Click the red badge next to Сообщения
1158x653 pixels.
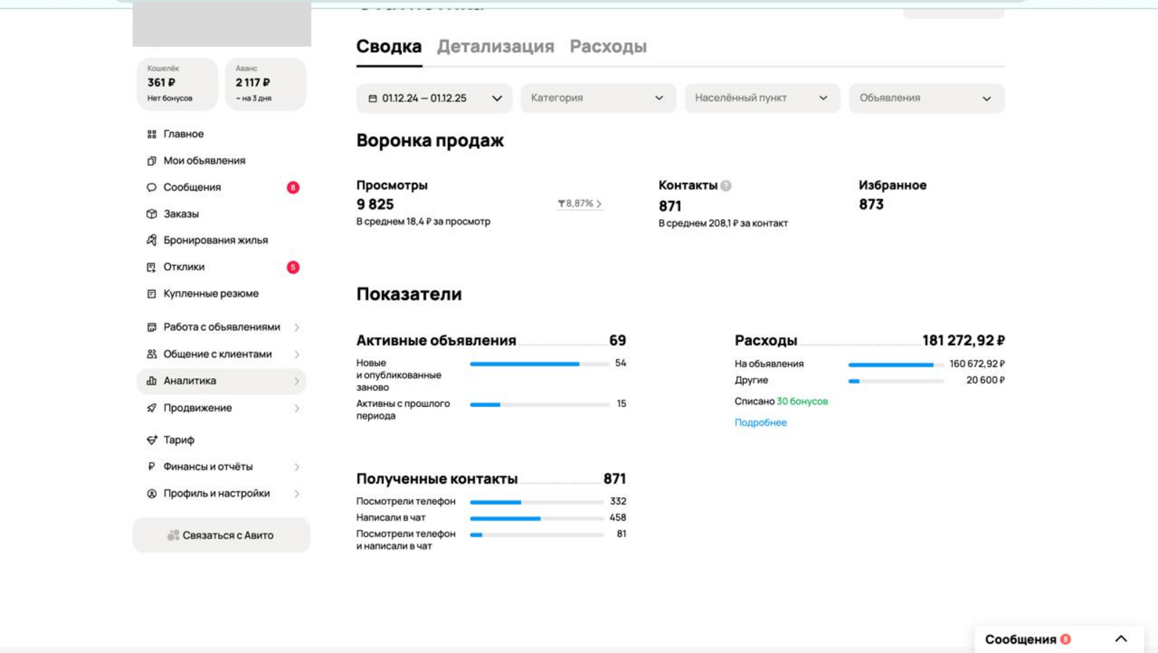[x=293, y=188]
